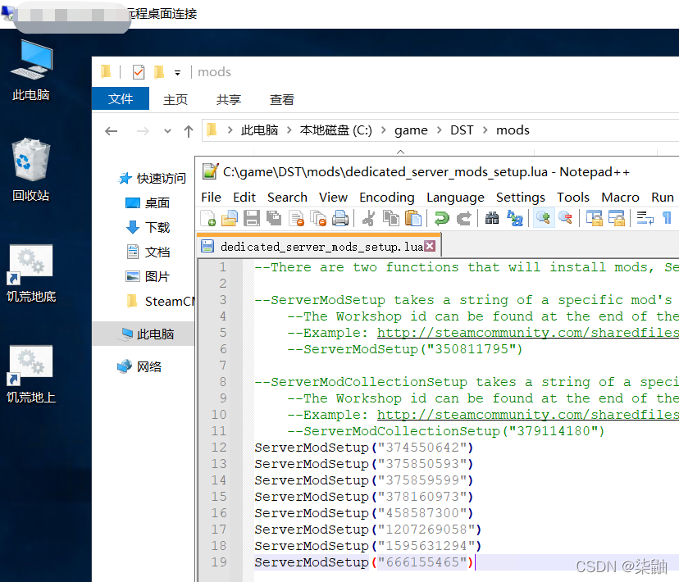
Task: Select the 饥荒地底 desktop shortcut
Action: (x=30, y=274)
